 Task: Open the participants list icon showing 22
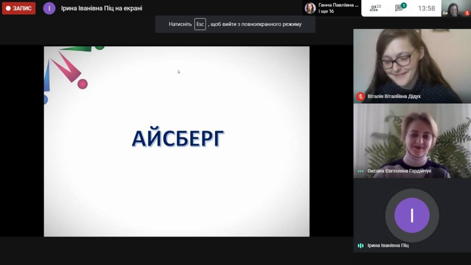(375, 8)
